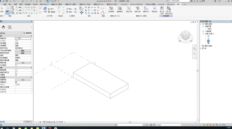Select the Modify arrow tool

(x=2, y=8)
